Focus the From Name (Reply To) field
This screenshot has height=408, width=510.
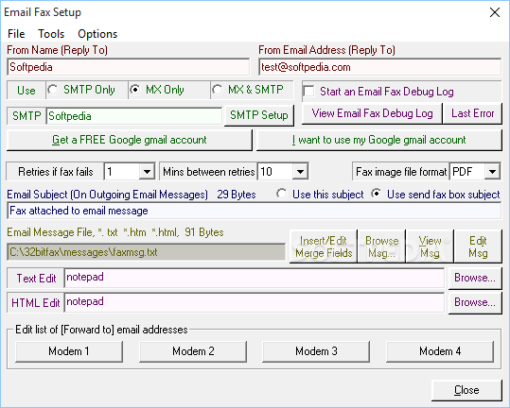point(128,67)
